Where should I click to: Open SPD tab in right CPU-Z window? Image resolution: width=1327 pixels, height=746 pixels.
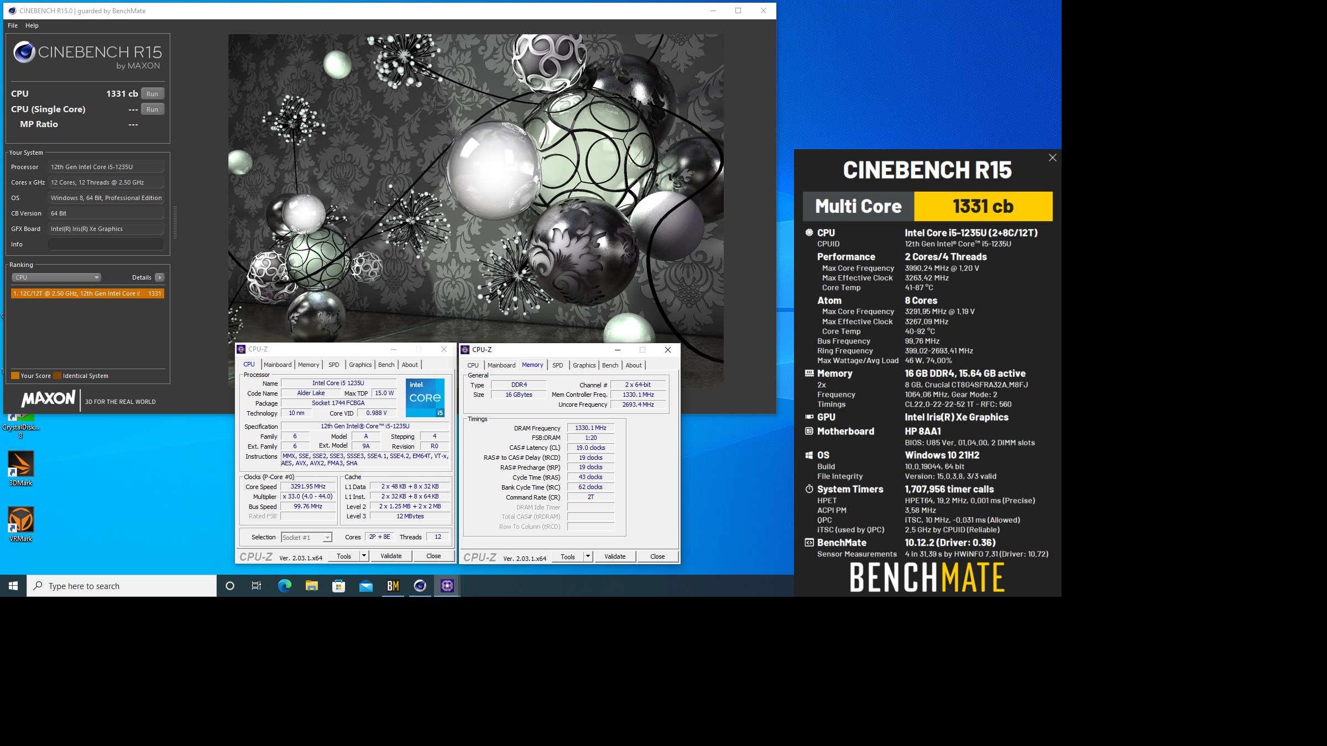[558, 365]
